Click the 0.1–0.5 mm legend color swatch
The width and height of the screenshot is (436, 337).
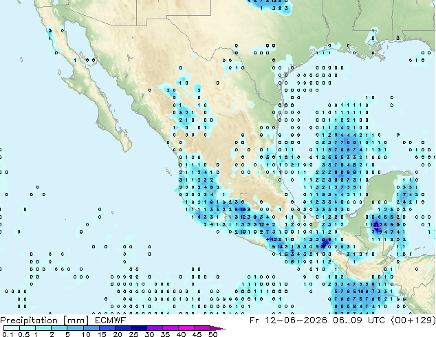click(x=12, y=328)
